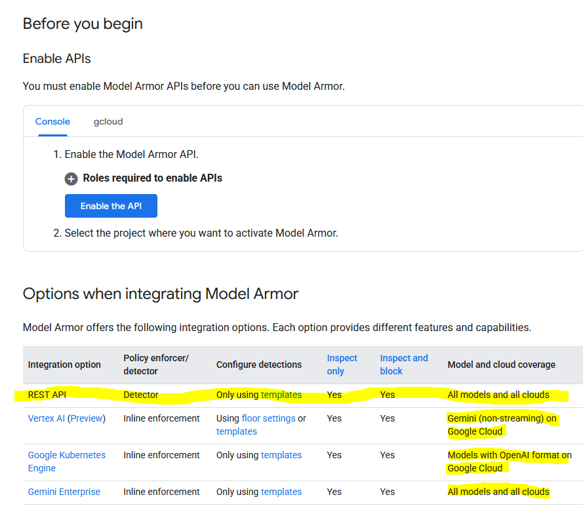This screenshot has width=583, height=514.
Task: Click 'Model Armor offers the following integration options' sentence
Action: [277, 327]
